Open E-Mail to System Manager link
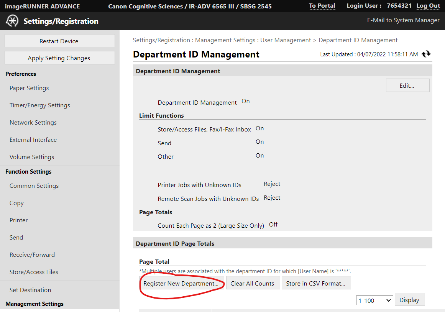This screenshot has width=445, height=312. (x=403, y=21)
